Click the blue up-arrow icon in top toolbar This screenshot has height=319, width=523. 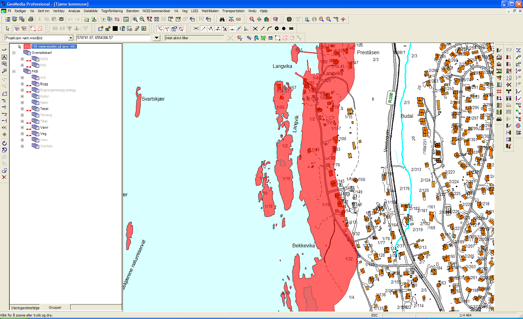tap(343, 19)
